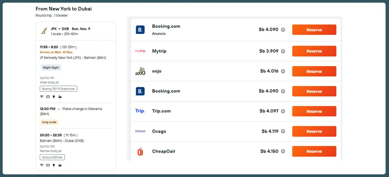Click the 'Gulf Air 90' flight number
The height and width of the screenshot is (177, 389).
(x=47, y=78)
